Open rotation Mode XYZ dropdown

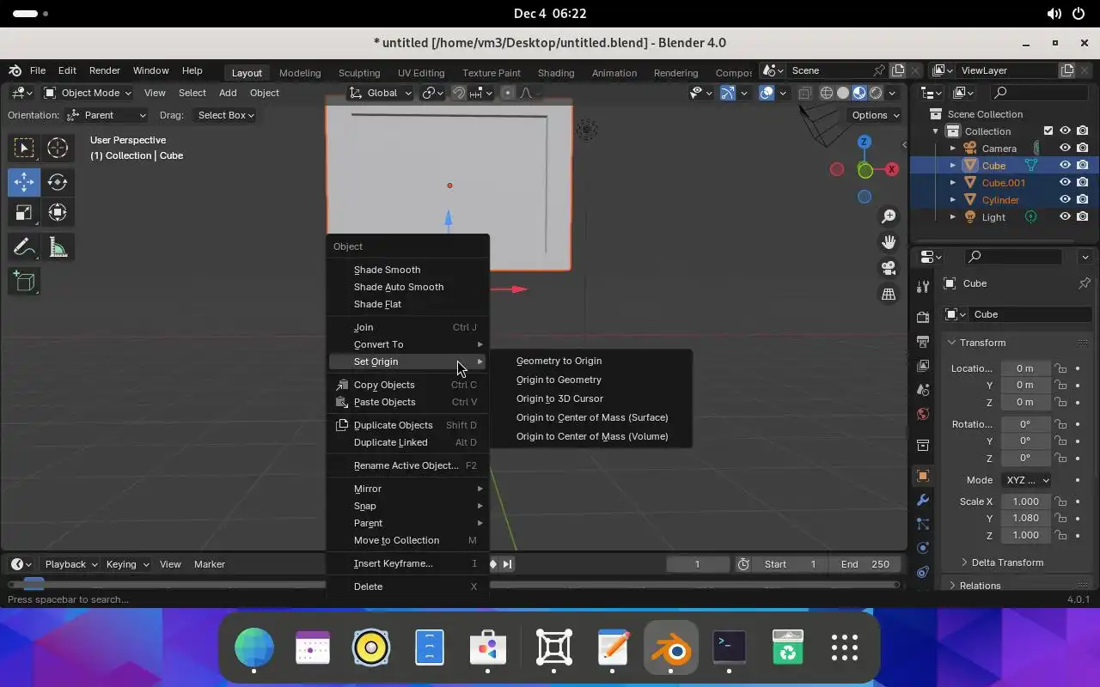pyautogui.click(x=1026, y=480)
